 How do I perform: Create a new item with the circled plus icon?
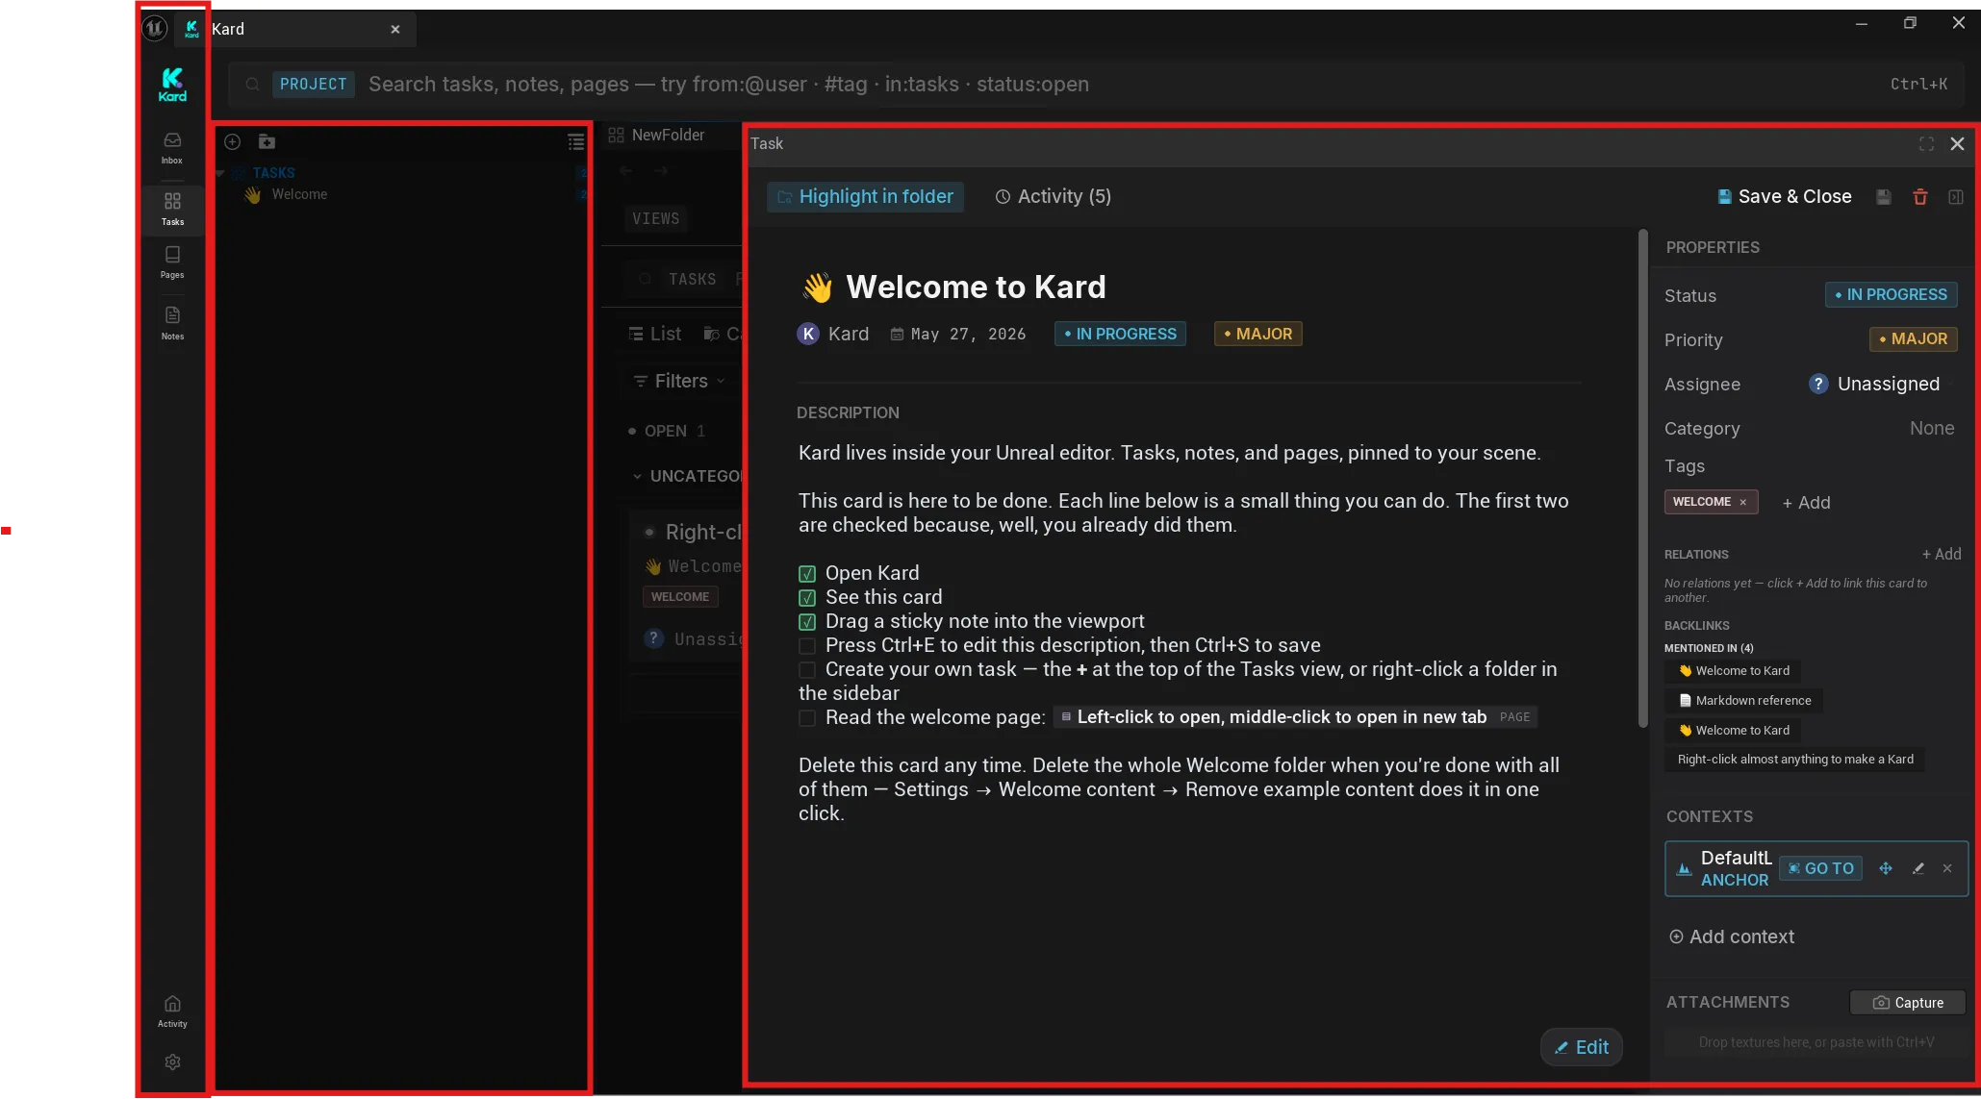(233, 142)
